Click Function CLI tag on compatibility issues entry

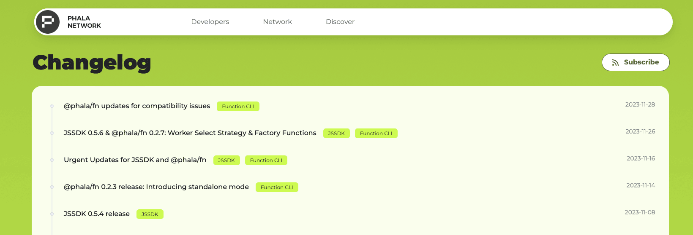[238, 107]
